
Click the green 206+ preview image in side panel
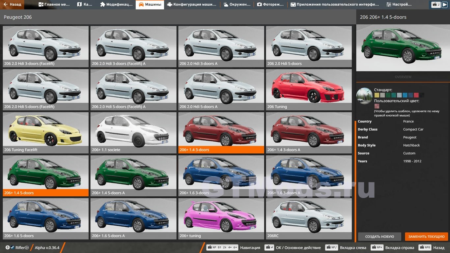click(403, 47)
